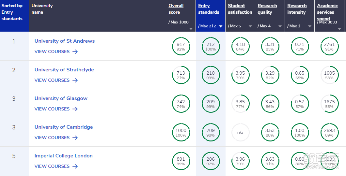Click Imperial research quality circle 3.63
The height and width of the screenshot is (176, 346).
(270, 161)
